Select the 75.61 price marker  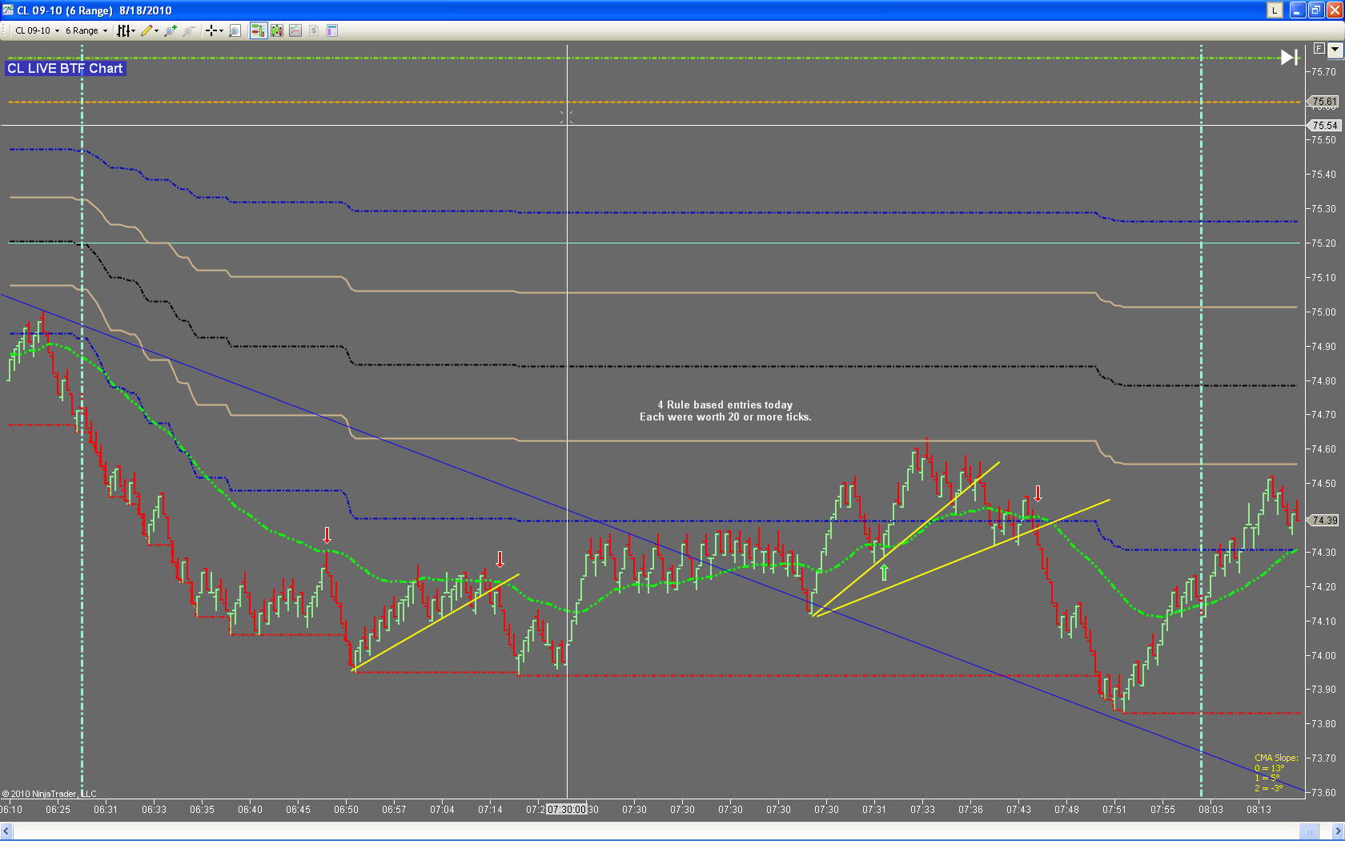[x=1324, y=102]
